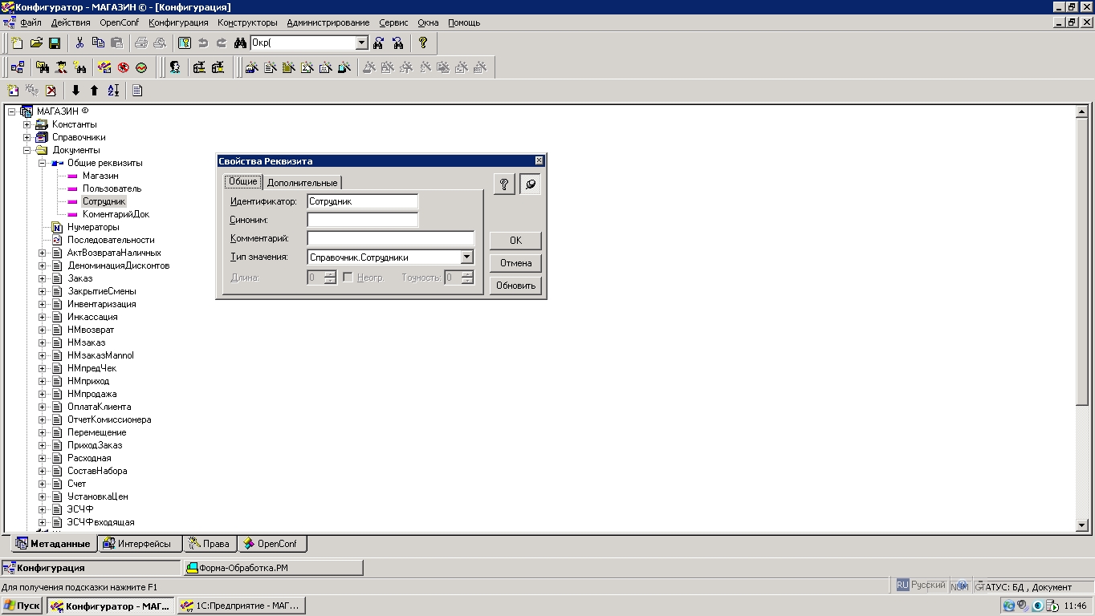Image resolution: width=1095 pixels, height=616 pixels.
Task: Open the configuration tree structure icon
Action: (x=18, y=68)
